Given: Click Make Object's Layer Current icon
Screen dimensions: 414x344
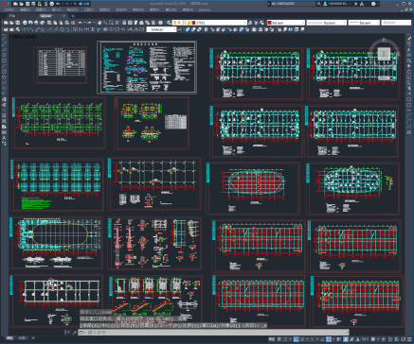Looking at the screenshot, I should 250,23.
